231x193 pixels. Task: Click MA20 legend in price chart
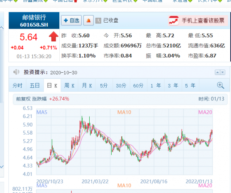tap(205, 112)
